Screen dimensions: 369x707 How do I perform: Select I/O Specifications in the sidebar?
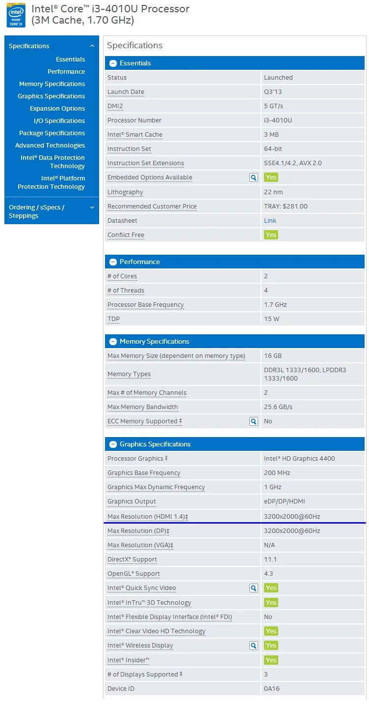click(59, 121)
